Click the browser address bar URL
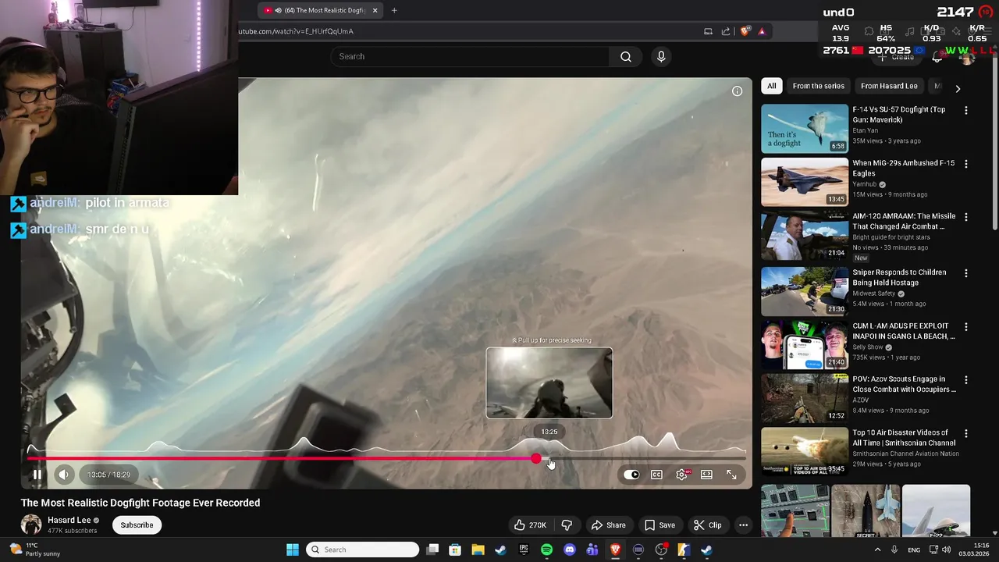The width and height of the screenshot is (999, 562). click(297, 31)
